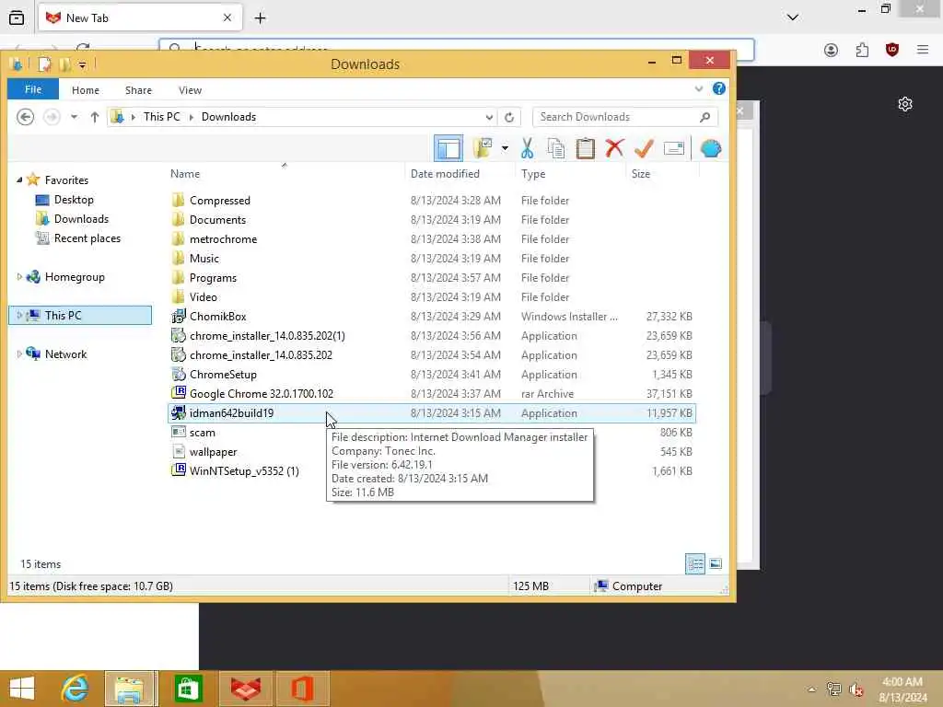Sort by the Name column header
This screenshot has height=707, width=943.
tap(184, 174)
